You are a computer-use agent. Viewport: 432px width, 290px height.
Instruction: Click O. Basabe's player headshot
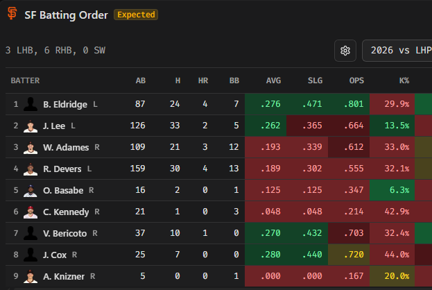coord(31,190)
